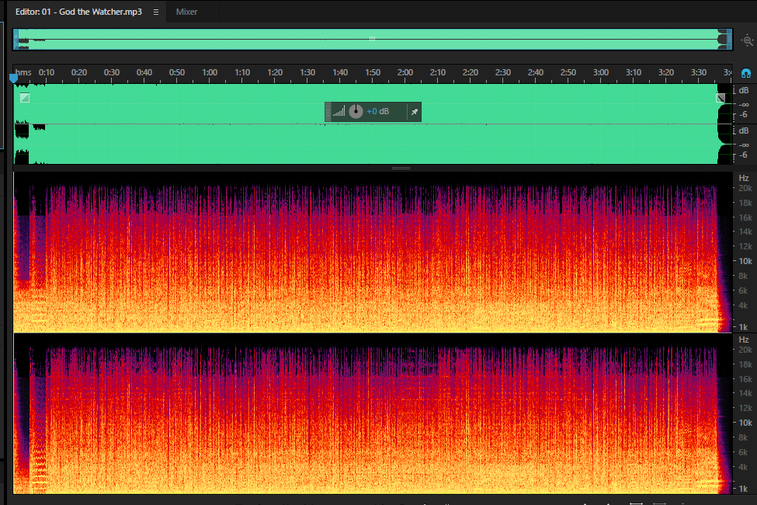The width and height of the screenshot is (757, 505).
Task: Click the amplitude bars icon in the HUD
Action: click(339, 112)
